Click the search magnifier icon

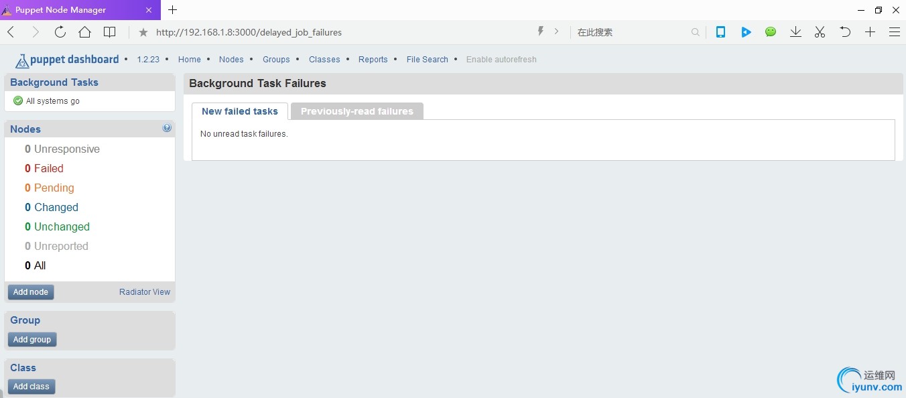pos(696,32)
